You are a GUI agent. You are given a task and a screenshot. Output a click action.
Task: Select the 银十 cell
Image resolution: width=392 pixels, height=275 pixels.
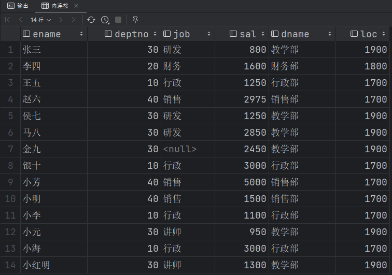[54, 166]
